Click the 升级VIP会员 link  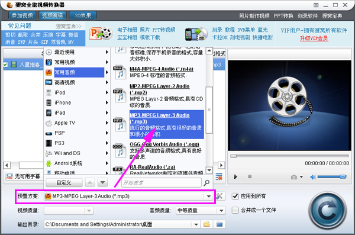(x=314, y=38)
